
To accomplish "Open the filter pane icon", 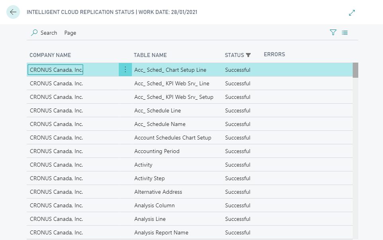I will click(x=333, y=33).
